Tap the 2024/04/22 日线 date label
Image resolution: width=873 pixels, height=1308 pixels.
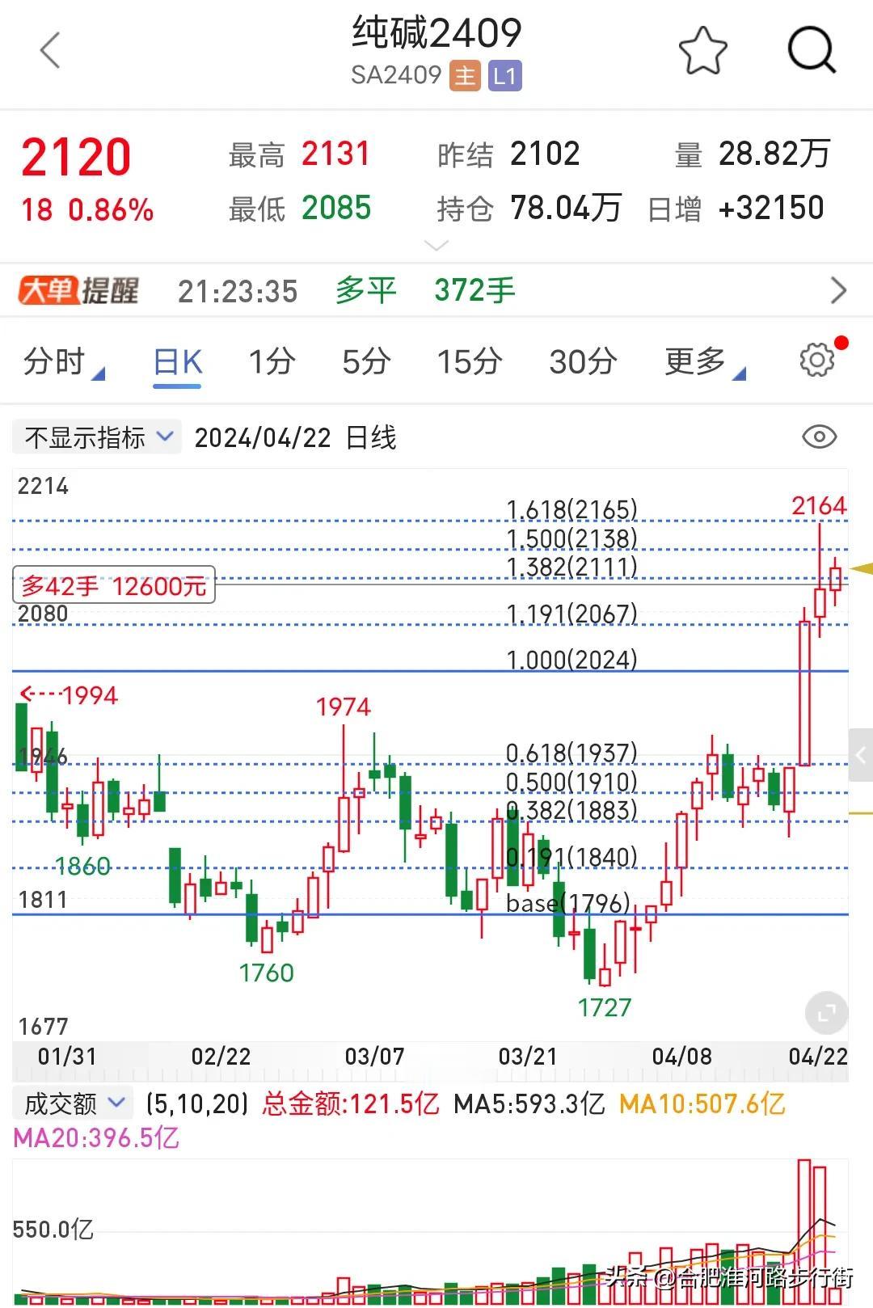[x=295, y=438]
